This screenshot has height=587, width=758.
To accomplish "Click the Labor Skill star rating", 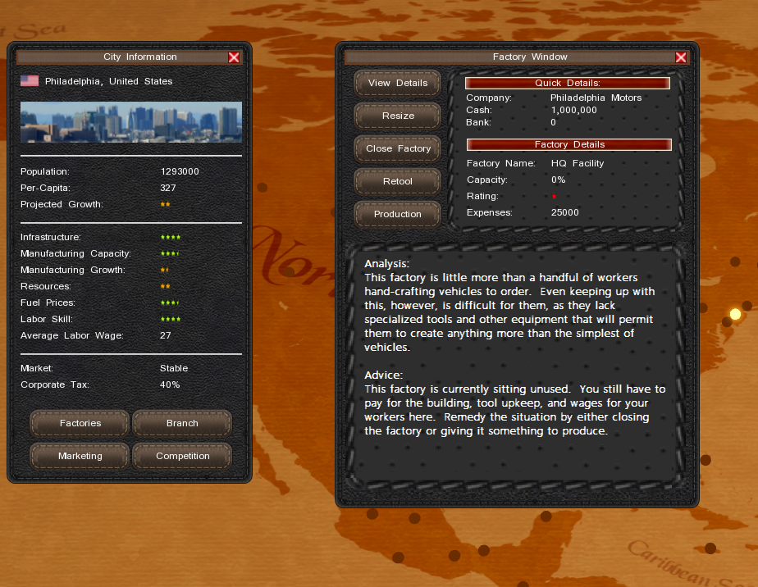I will tap(171, 320).
